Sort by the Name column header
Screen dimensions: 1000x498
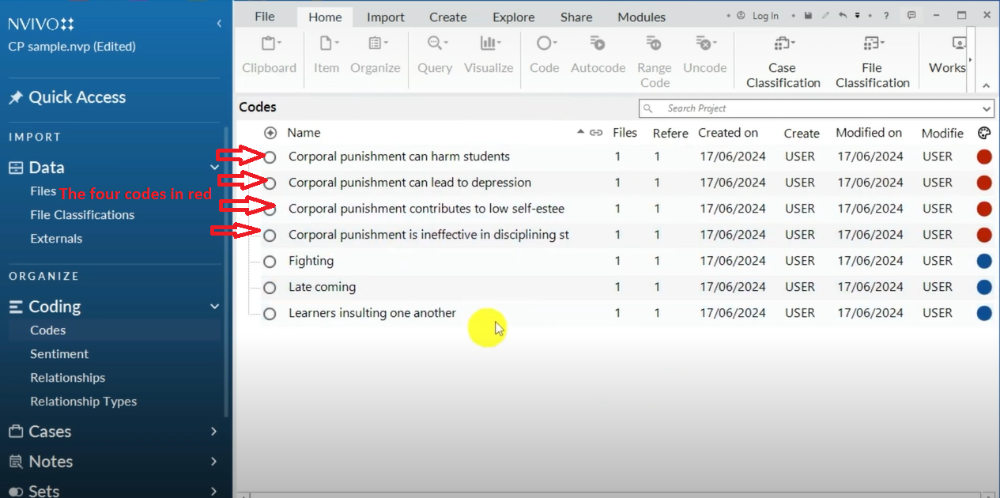pyautogui.click(x=304, y=133)
